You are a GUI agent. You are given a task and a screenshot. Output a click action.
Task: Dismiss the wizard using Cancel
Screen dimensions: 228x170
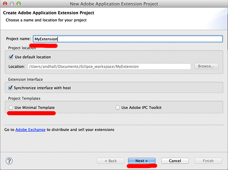tap(175, 161)
